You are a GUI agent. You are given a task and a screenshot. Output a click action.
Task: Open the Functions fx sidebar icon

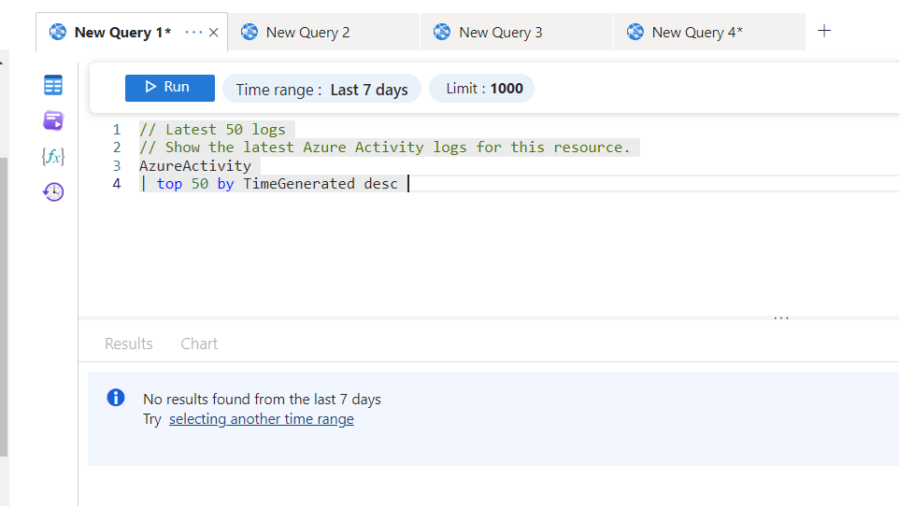point(52,157)
